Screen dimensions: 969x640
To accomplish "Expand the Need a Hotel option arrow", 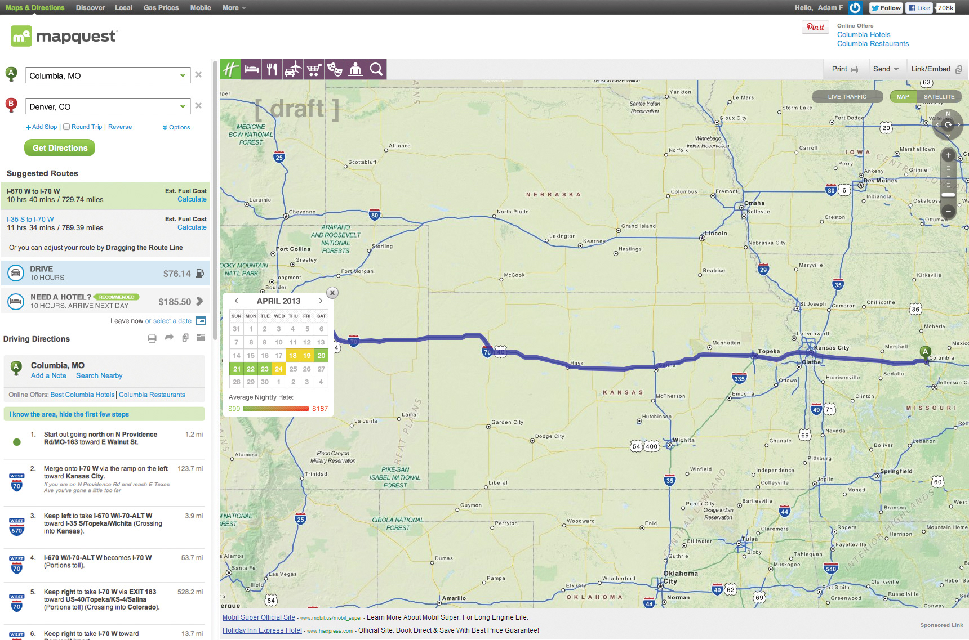I will pyautogui.click(x=199, y=301).
